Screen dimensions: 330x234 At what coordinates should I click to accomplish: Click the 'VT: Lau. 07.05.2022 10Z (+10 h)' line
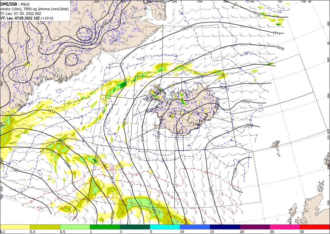point(27,18)
